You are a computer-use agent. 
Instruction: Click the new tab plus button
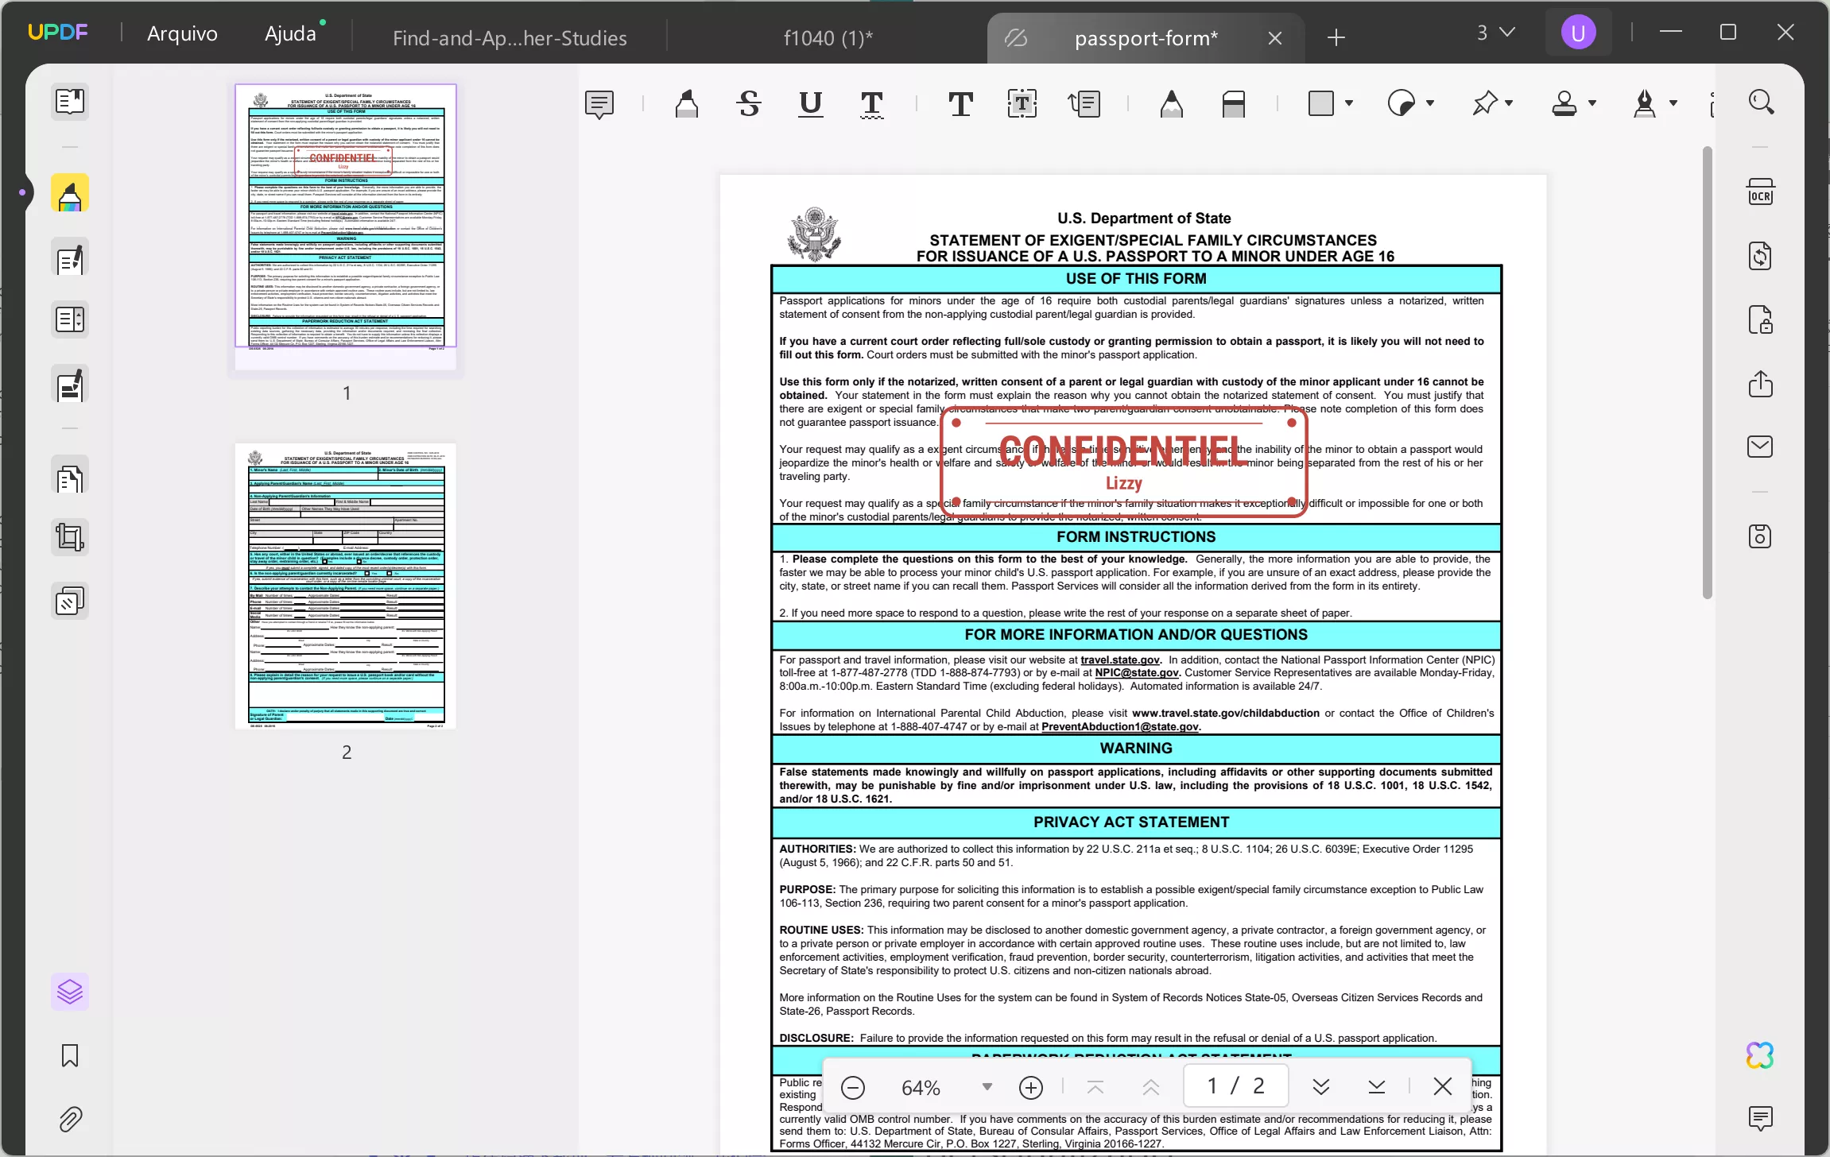point(1335,37)
